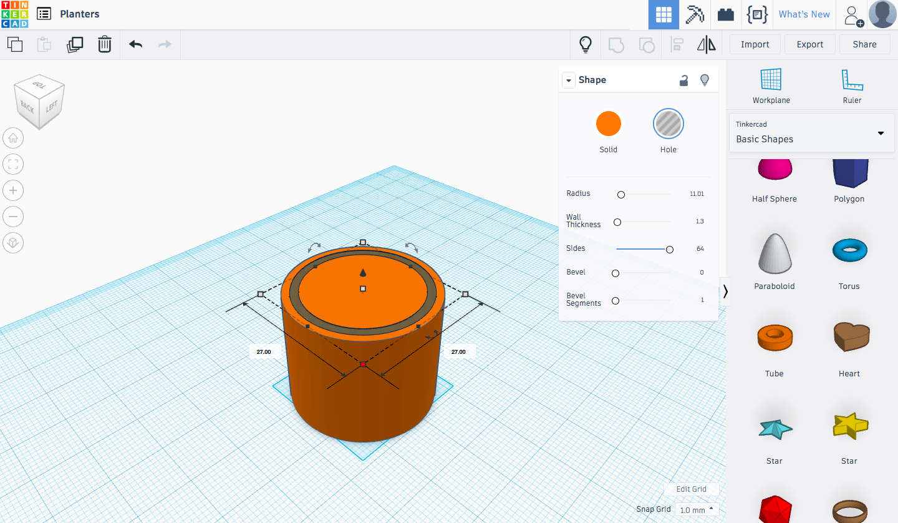Screen dimensions: 898x523
Task: Click the Home view button
Action: coord(13,138)
